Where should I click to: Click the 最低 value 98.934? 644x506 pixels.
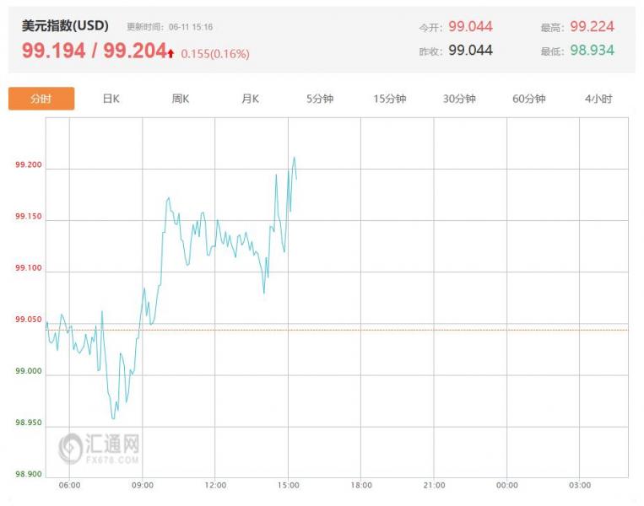pyautogui.click(x=592, y=51)
